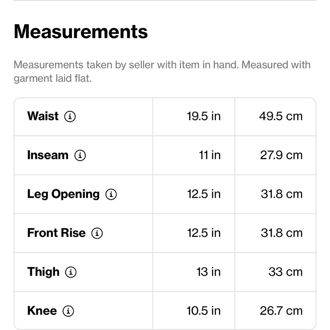Click the Front Rise label
330x330 pixels.
pyautogui.click(x=56, y=233)
